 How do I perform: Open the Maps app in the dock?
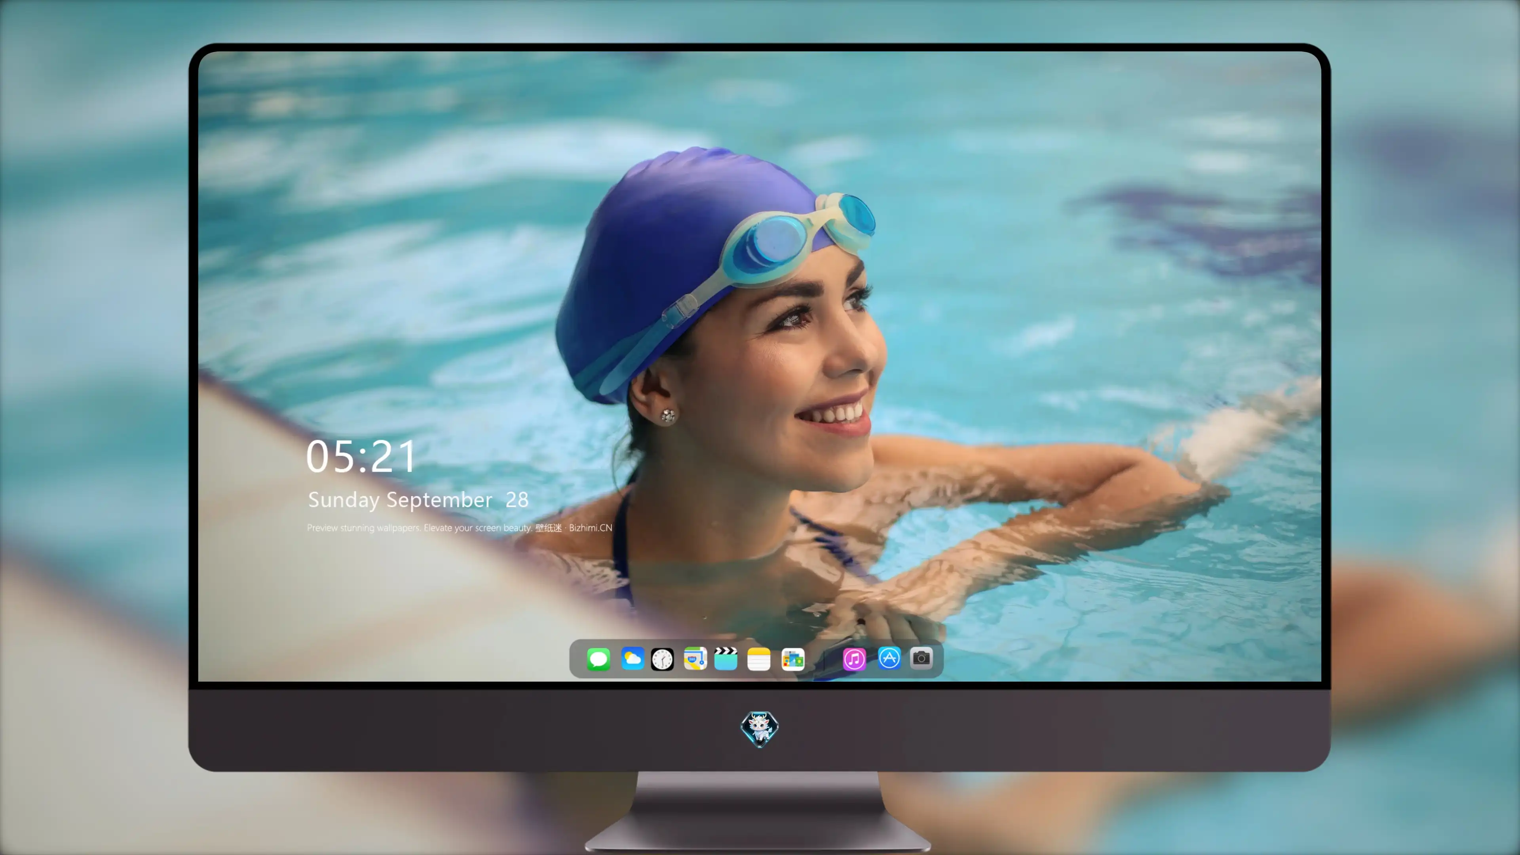click(x=695, y=659)
